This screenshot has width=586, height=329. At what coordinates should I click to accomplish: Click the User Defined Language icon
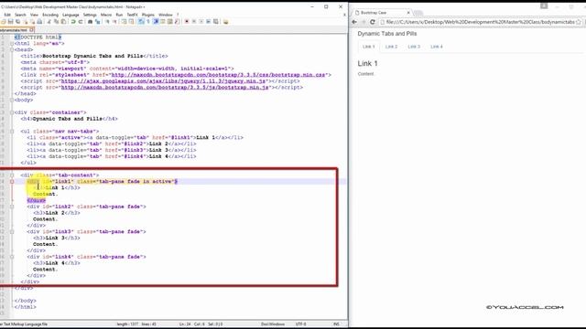click(163, 22)
